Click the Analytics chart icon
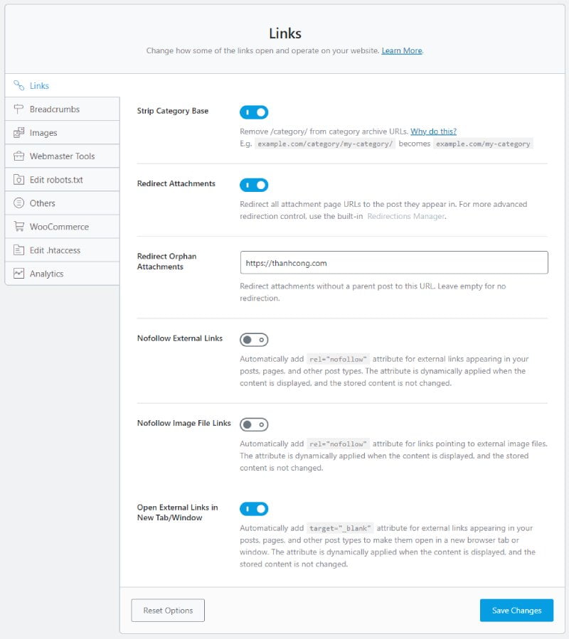Image resolution: width=569 pixels, height=639 pixels. tap(18, 274)
